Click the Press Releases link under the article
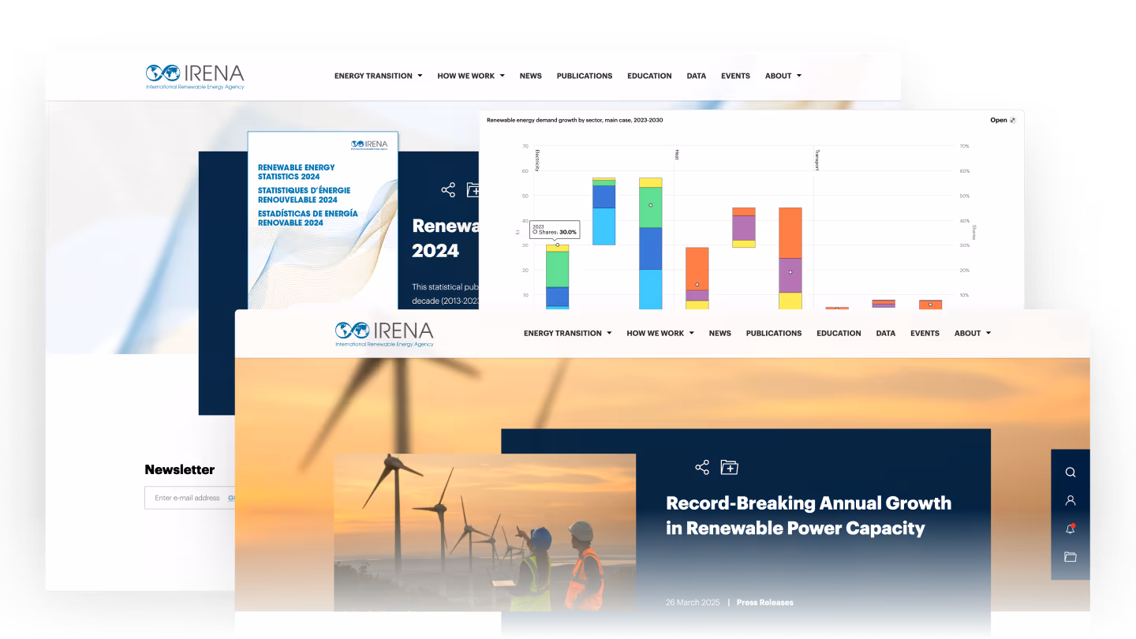Screen dimensions: 1136x639 click(765, 603)
